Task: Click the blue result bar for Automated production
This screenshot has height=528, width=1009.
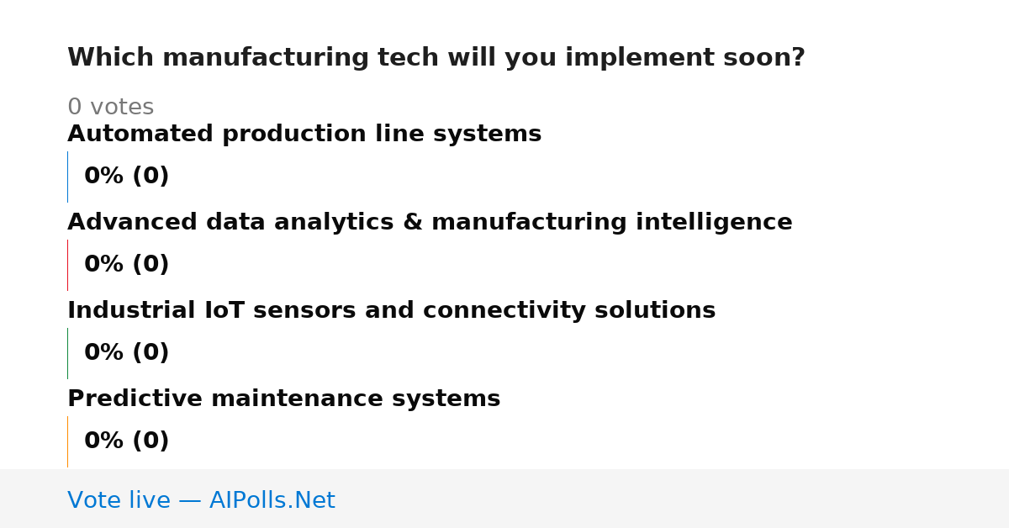Action: [67, 177]
